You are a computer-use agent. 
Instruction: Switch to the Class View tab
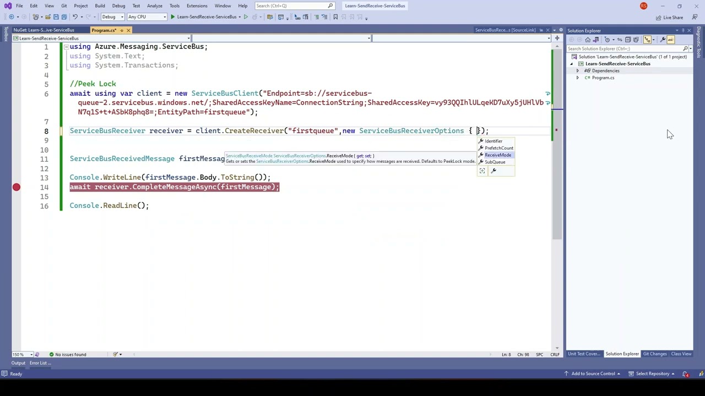click(x=681, y=354)
